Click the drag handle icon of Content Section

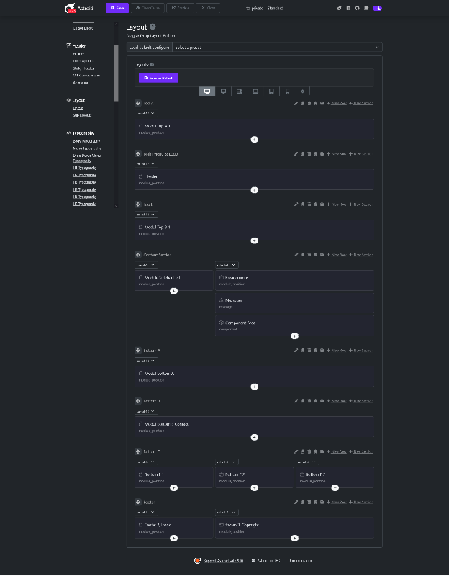[137, 255]
